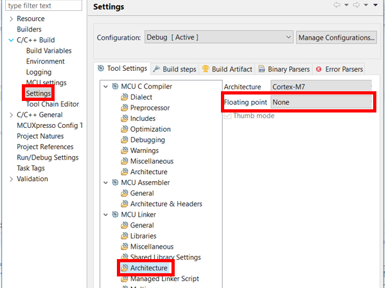
Task: Open the Floating point None dropdown
Action: point(321,102)
